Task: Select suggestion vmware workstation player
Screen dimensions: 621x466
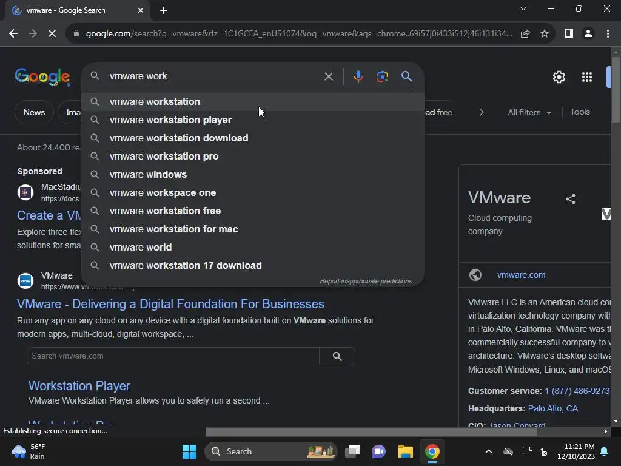Action: (x=252, y=120)
